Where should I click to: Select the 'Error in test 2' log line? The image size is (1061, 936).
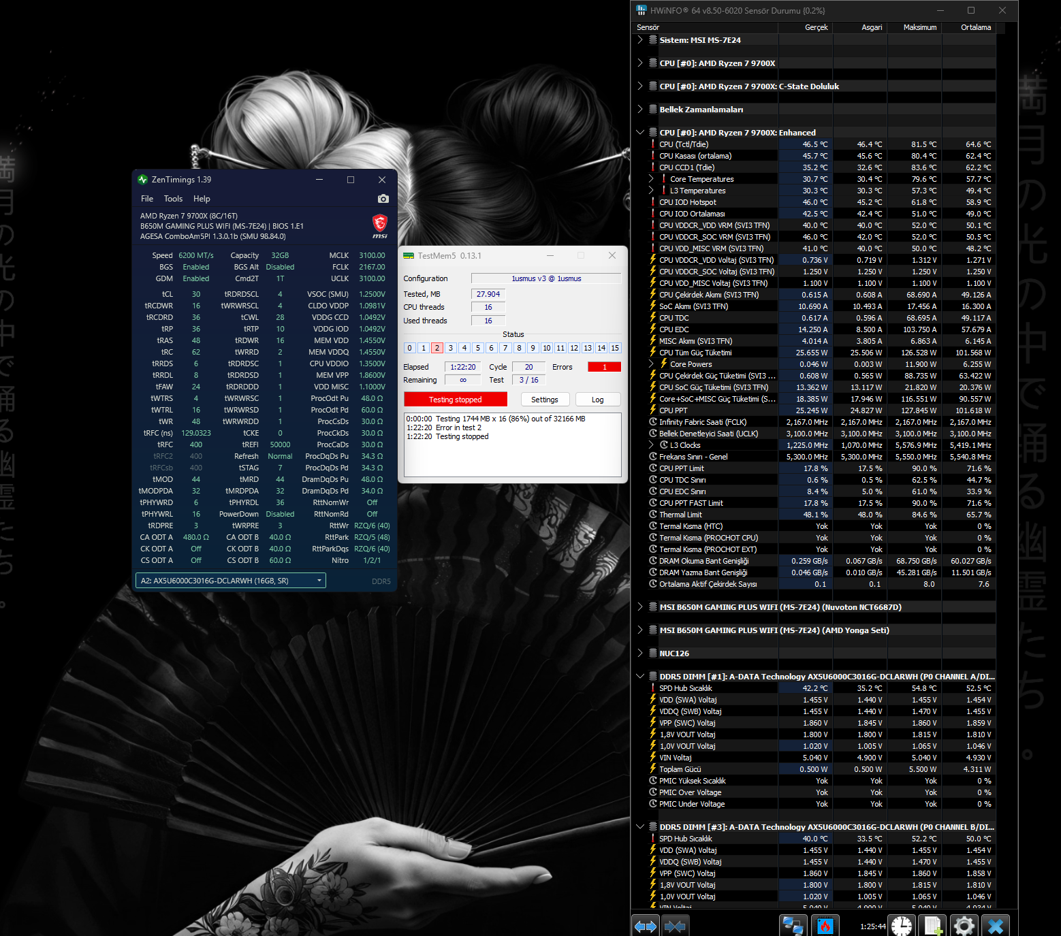point(444,427)
